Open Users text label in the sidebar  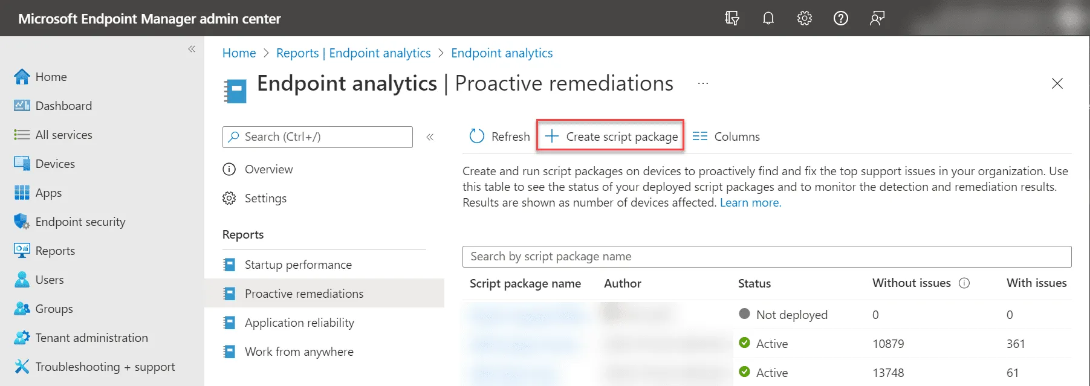(50, 280)
